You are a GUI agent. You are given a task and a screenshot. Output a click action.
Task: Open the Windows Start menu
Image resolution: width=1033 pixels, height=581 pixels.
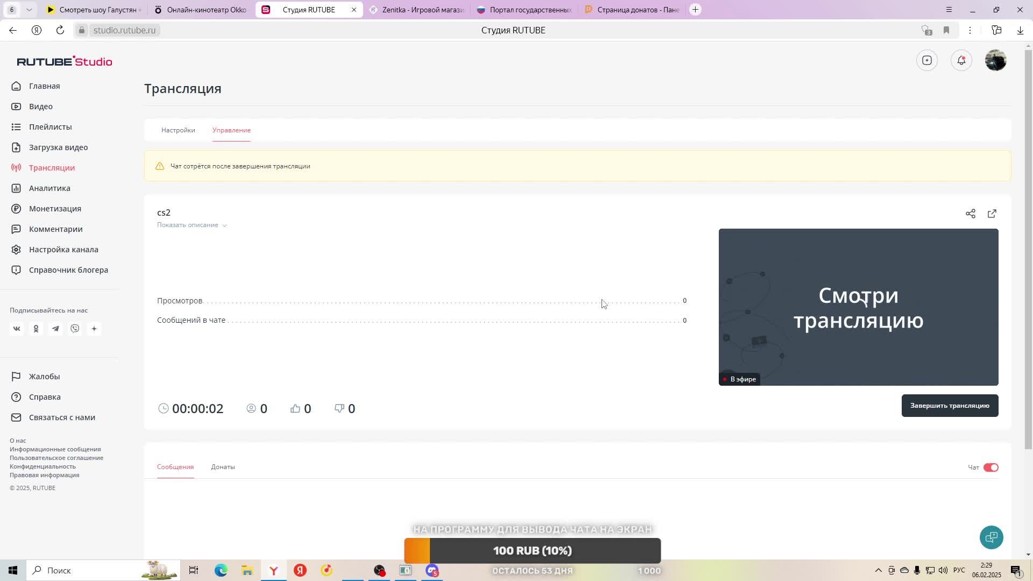tap(13, 570)
